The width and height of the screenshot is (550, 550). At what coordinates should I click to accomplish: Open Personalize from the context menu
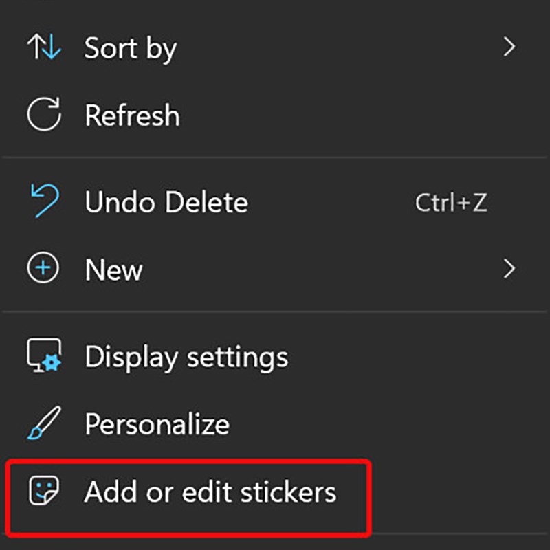tap(157, 423)
